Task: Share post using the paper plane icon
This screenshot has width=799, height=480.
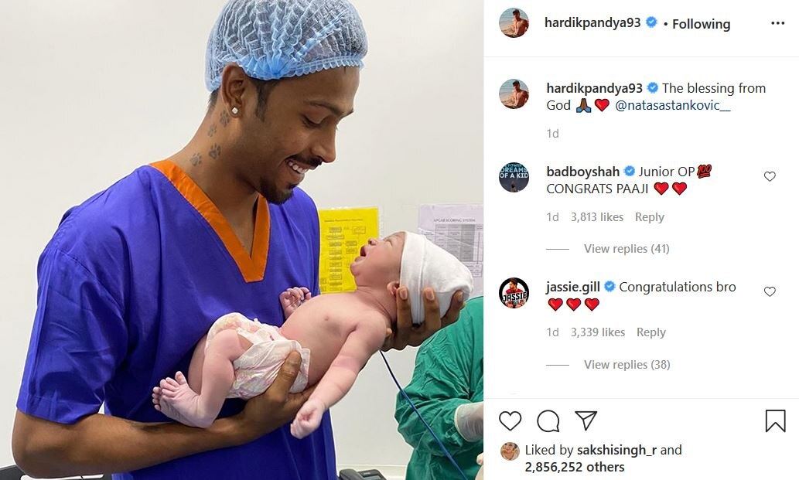Action: tap(586, 420)
